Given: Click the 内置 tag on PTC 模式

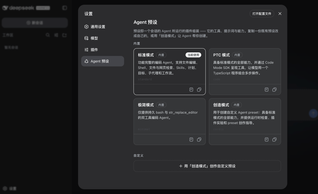Looking at the screenshot, I should tap(237, 55).
